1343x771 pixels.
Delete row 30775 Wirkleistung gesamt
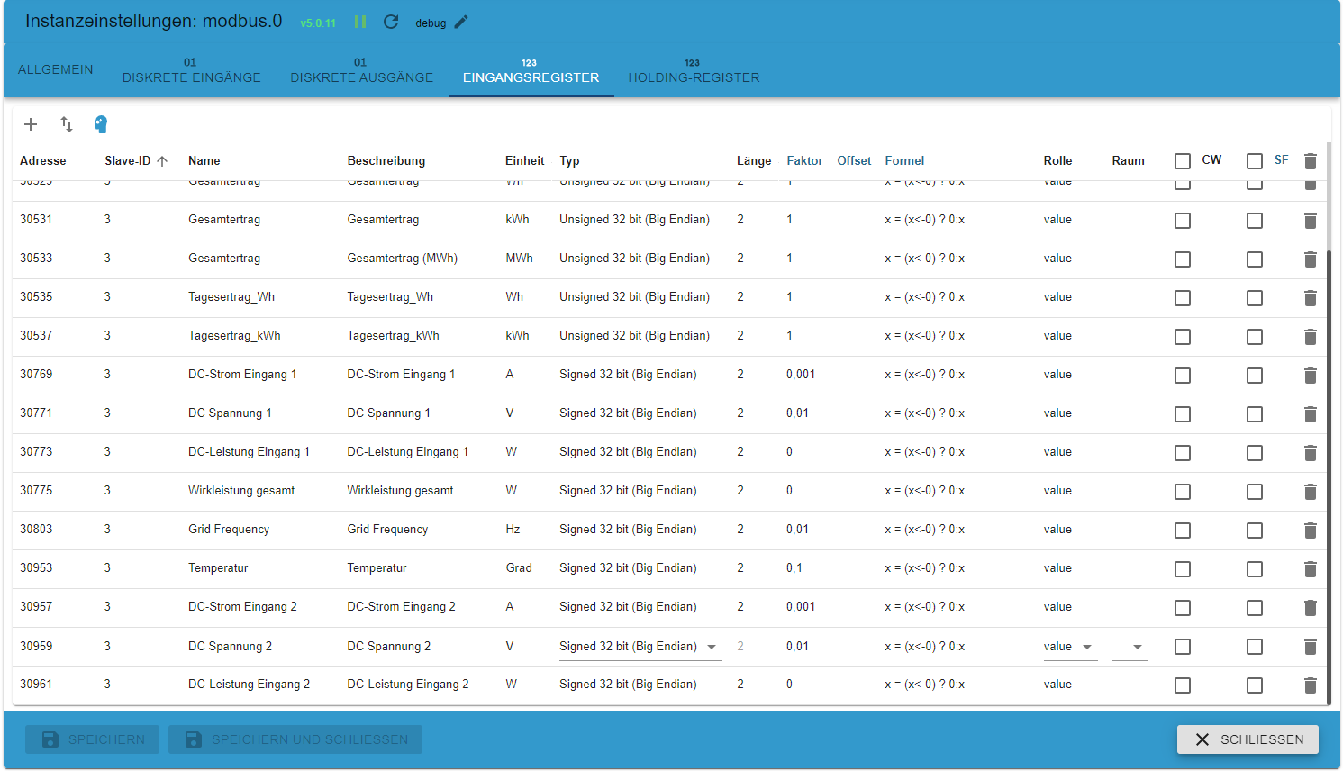1311,492
